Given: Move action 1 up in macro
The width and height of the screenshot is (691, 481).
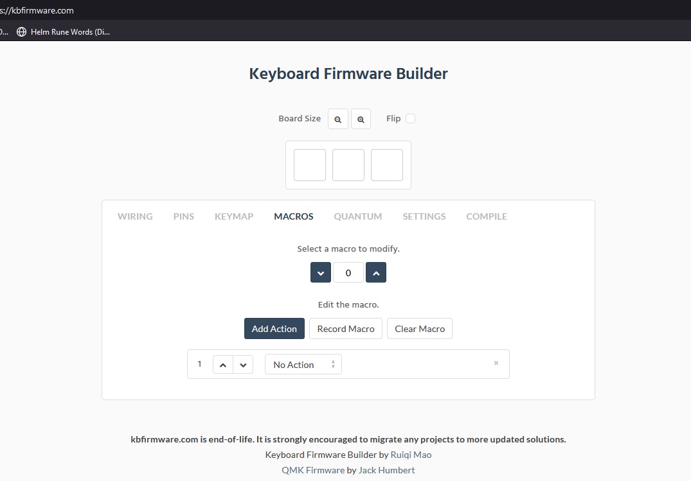Looking at the screenshot, I should pos(222,365).
